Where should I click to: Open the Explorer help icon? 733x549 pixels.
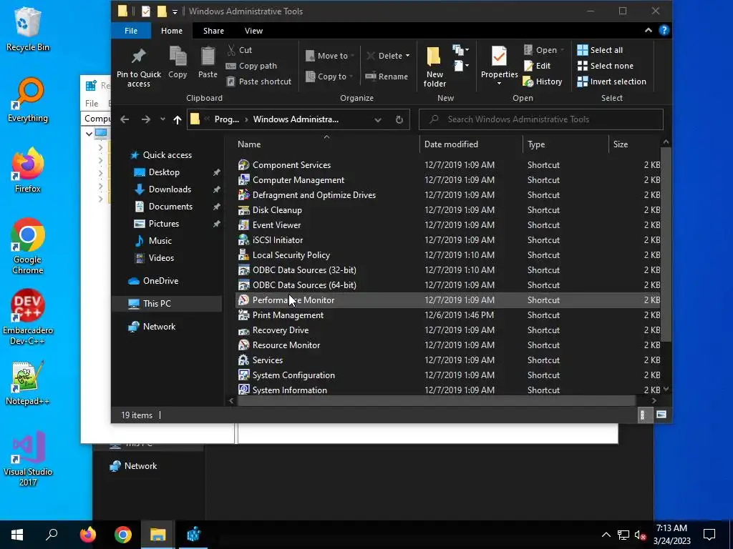pyautogui.click(x=664, y=30)
